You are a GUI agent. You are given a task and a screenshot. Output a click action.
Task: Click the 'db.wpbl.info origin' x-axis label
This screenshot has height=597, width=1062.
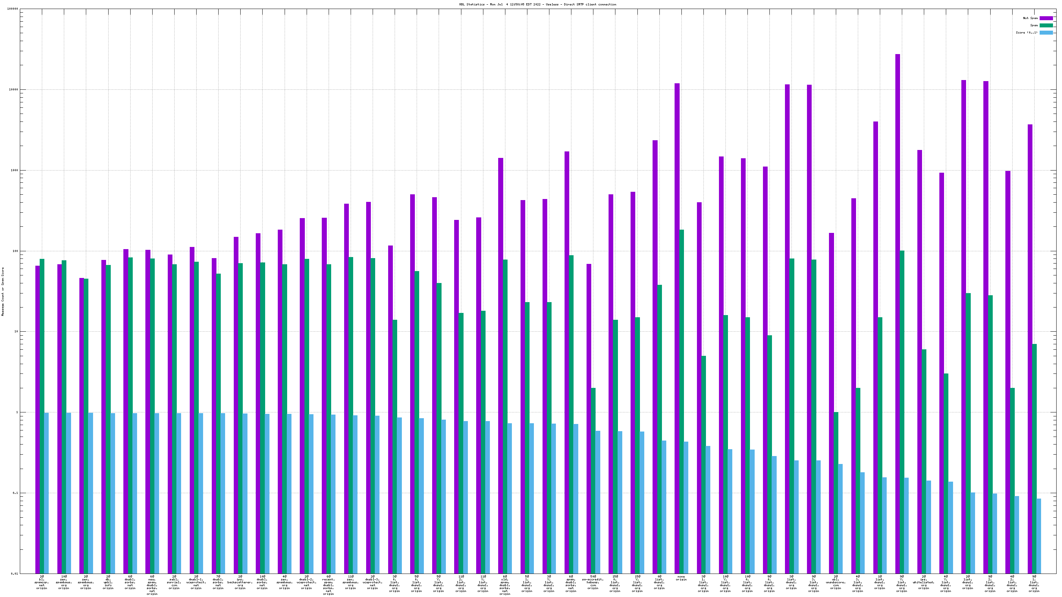(x=108, y=582)
